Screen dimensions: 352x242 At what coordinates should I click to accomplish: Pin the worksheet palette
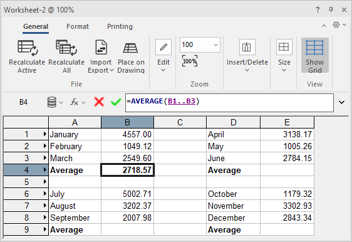[x=331, y=9]
